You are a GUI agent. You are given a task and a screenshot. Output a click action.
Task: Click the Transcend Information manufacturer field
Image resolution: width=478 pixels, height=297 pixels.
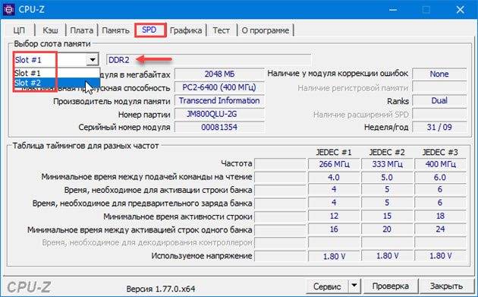click(219, 101)
